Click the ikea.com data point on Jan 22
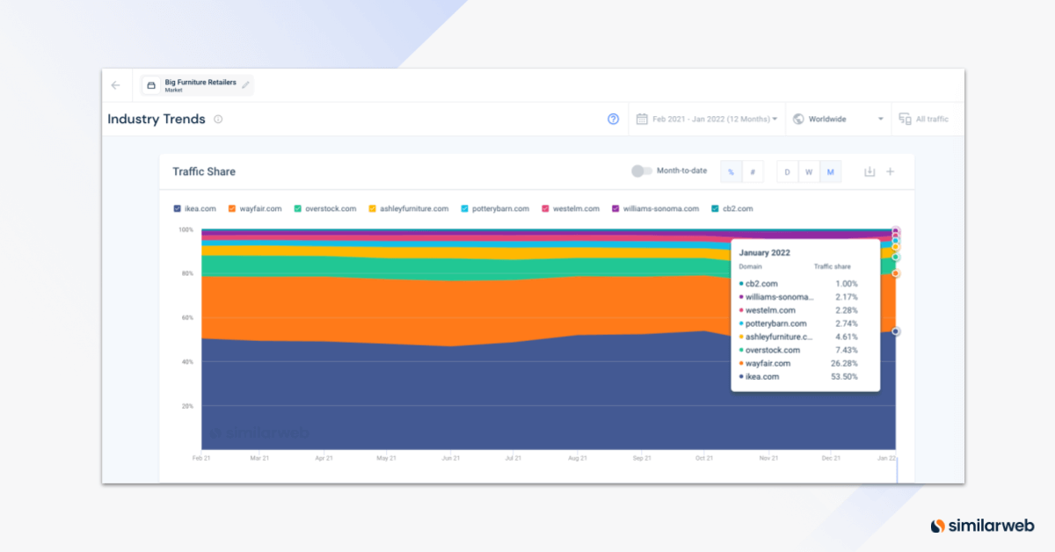The height and width of the screenshot is (552, 1055). (x=896, y=331)
